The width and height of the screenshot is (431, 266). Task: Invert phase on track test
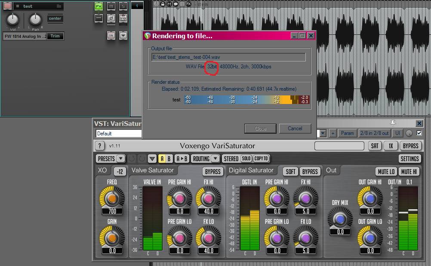coord(111,18)
